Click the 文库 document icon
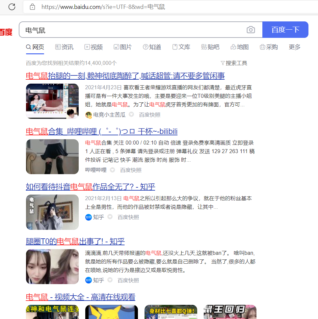 (175, 47)
